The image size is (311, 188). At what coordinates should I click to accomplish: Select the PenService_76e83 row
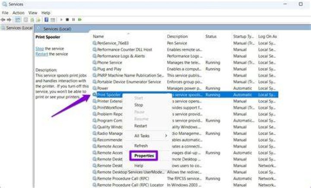(x=185, y=43)
